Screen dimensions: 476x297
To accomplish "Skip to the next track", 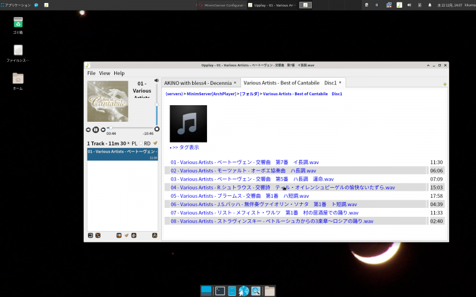I will [x=103, y=129].
